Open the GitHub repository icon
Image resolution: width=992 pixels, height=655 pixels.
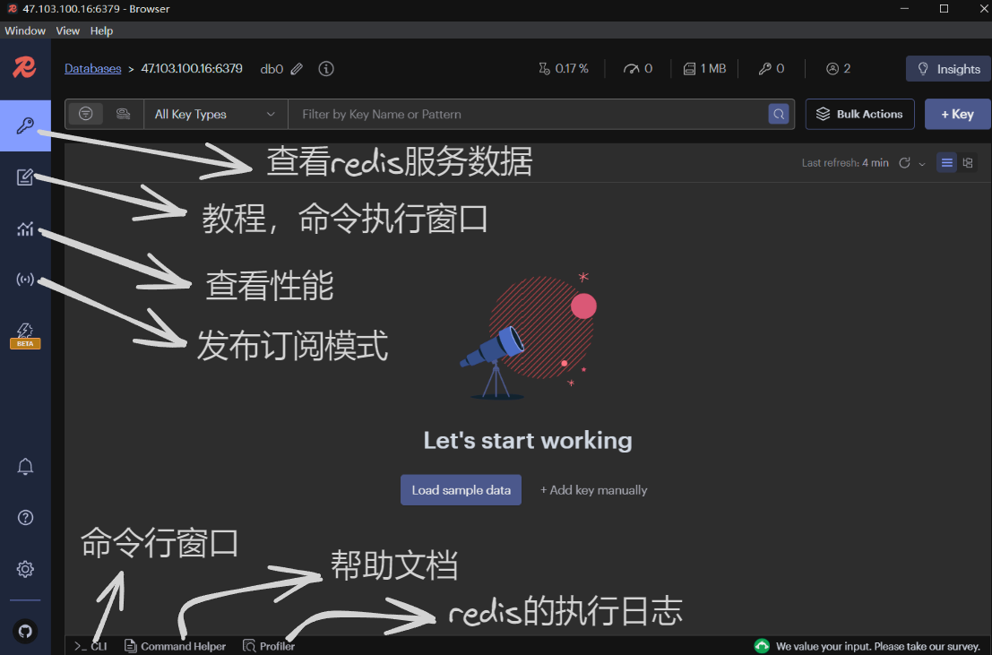click(x=25, y=631)
